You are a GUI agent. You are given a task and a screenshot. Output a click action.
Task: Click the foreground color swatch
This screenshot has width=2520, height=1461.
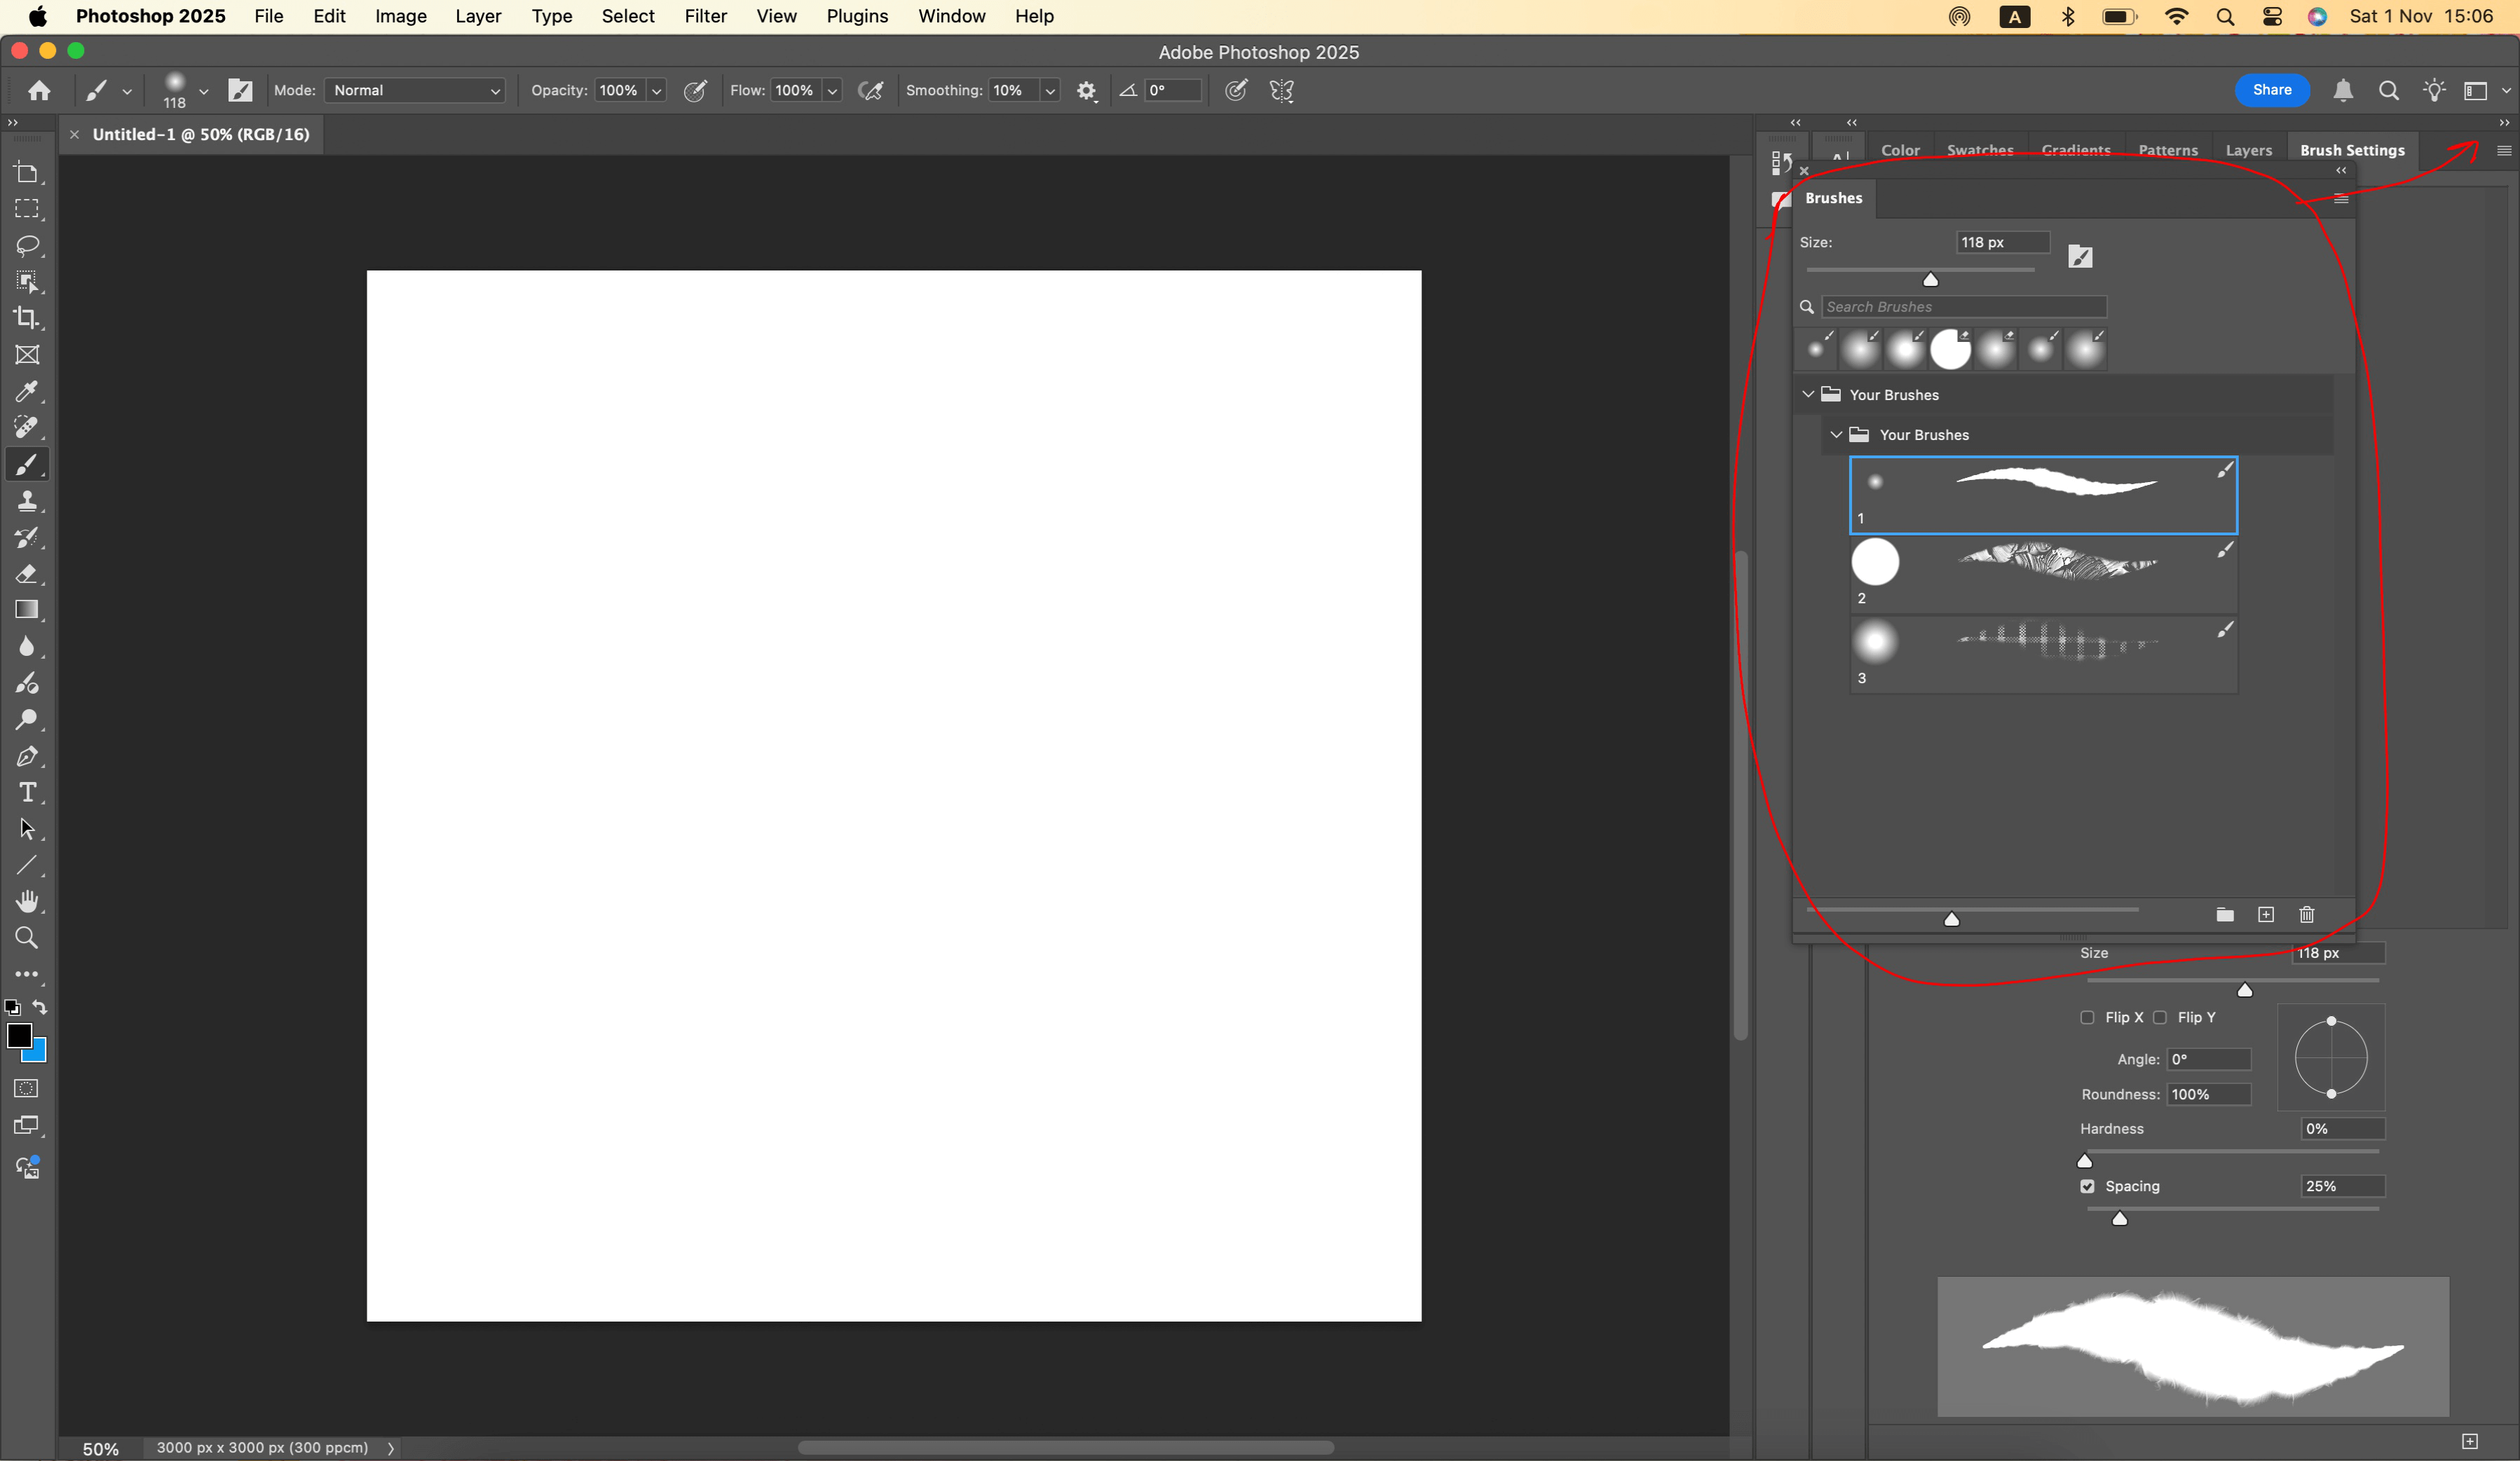(19, 1036)
